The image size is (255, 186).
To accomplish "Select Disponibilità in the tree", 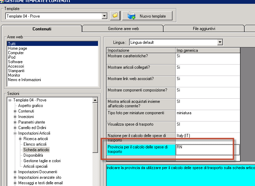I will 33,155.
